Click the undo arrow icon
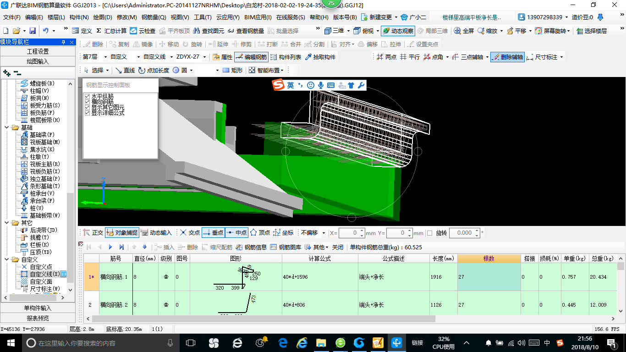Image resolution: width=626 pixels, height=352 pixels. tap(46, 31)
